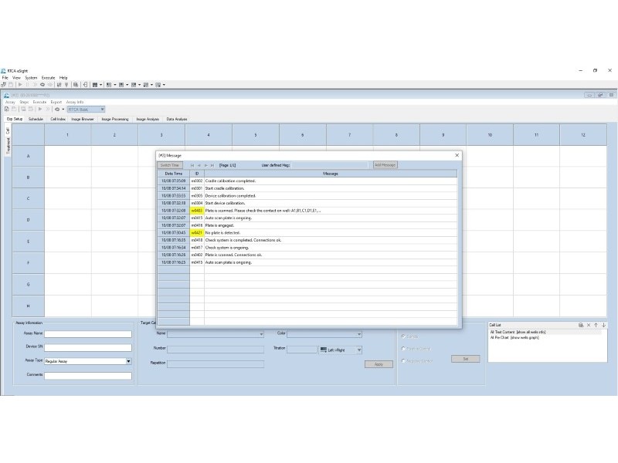Click the move up arrow in Cell List
Image resolution: width=618 pixels, height=463 pixels.
[596, 325]
